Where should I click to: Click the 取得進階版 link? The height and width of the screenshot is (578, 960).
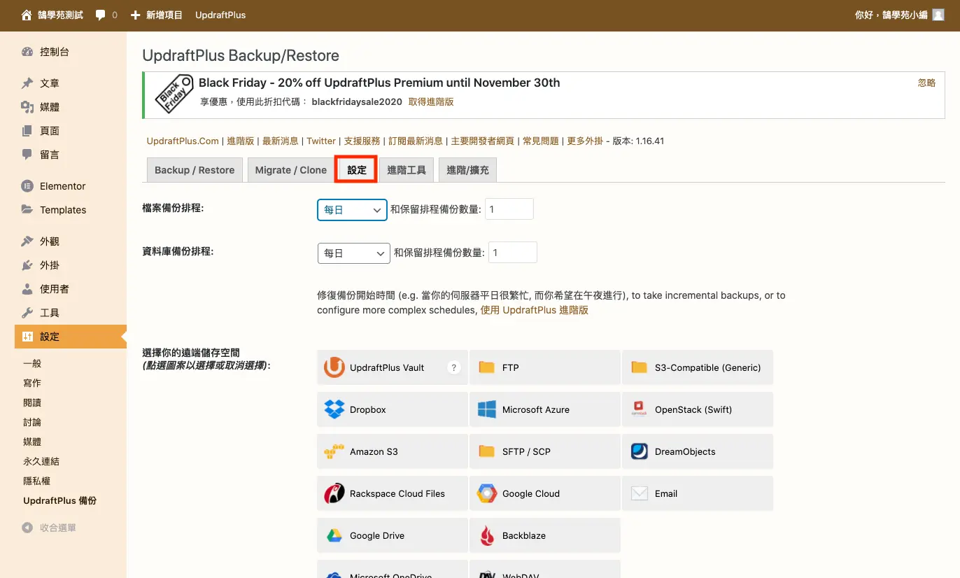(x=431, y=101)
